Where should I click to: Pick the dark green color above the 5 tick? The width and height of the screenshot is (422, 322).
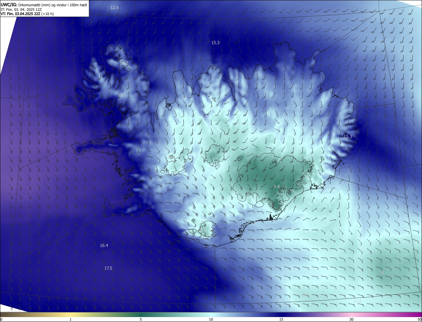pyautogui.click(x=141, y=314)
